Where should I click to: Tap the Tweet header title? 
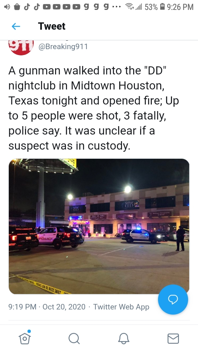pyautogui.click(x=52, y=26)
